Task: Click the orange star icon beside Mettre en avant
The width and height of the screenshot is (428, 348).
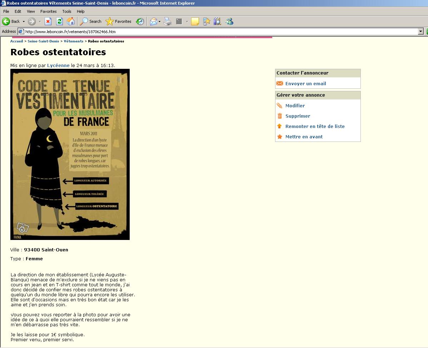Action: [279, 137]
